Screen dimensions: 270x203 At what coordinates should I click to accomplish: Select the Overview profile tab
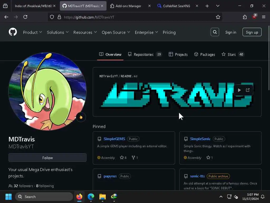110,54
